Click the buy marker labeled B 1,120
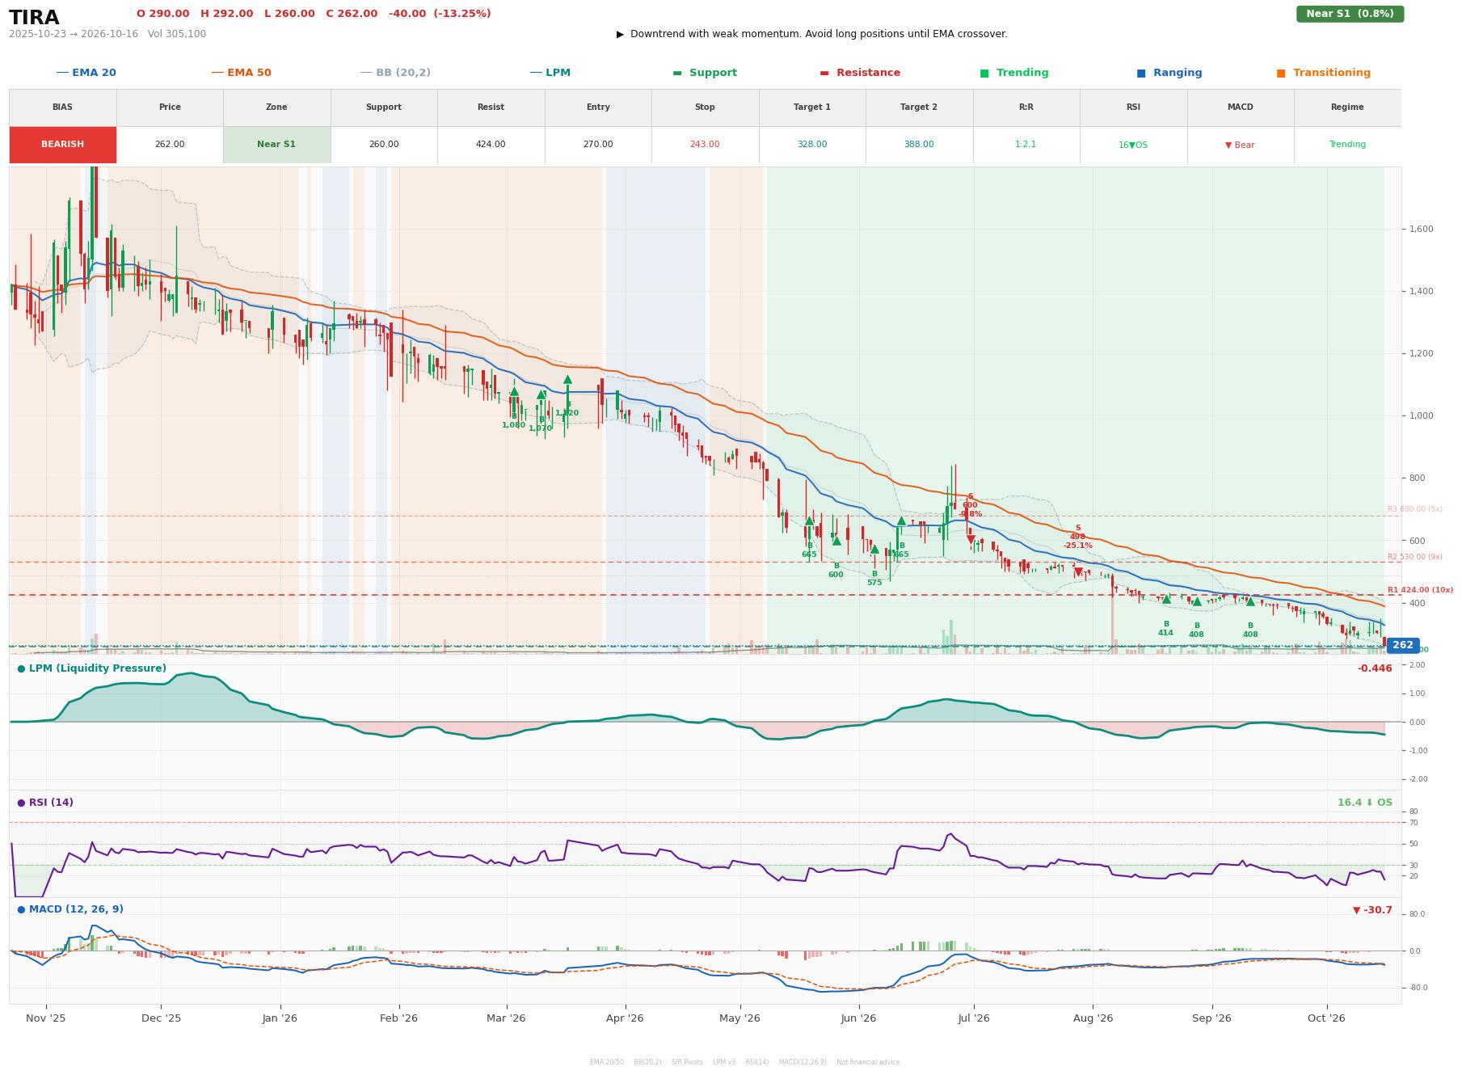 click(x=567, y=379)
